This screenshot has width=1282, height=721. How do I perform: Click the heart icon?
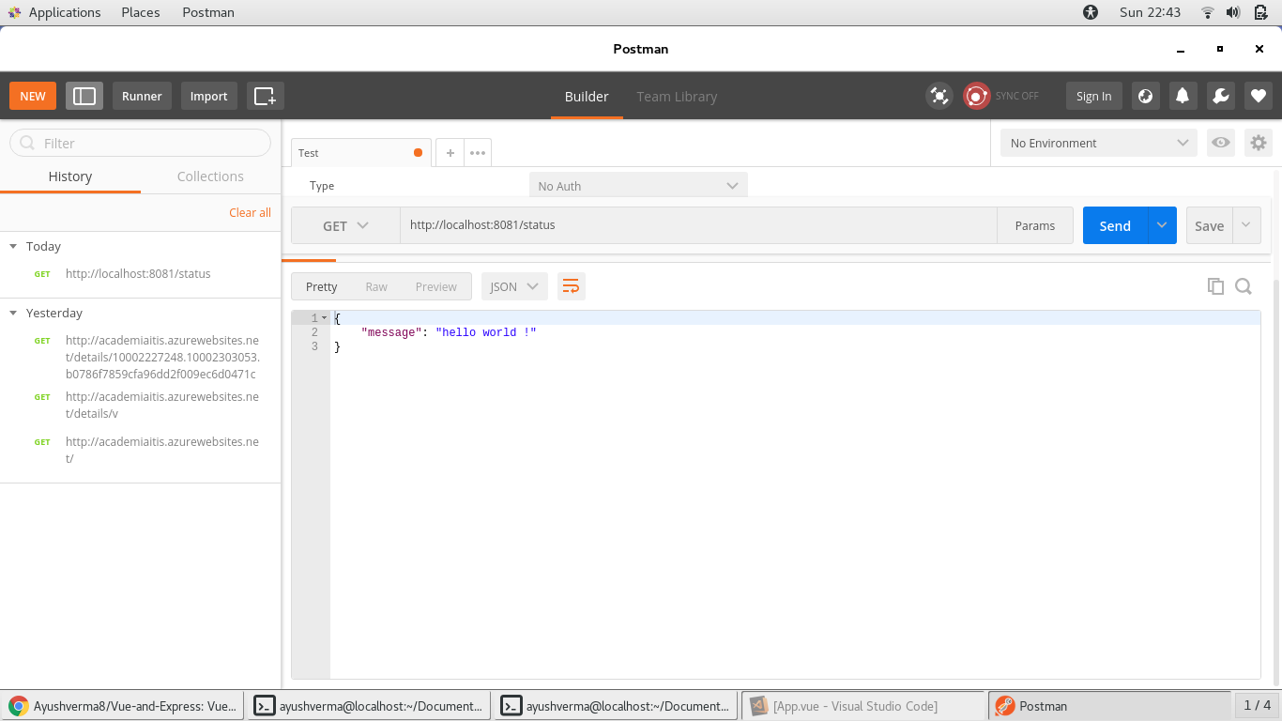point(1259,96)
